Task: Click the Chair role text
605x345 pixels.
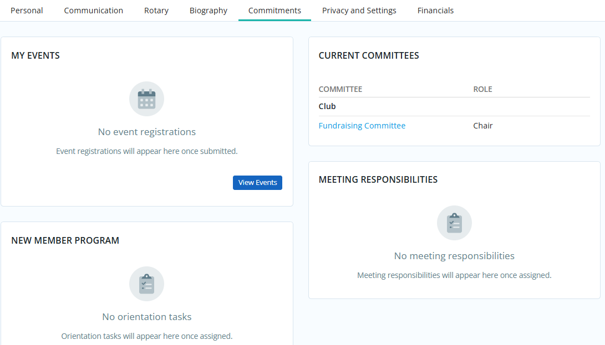Action: [483, 126]
